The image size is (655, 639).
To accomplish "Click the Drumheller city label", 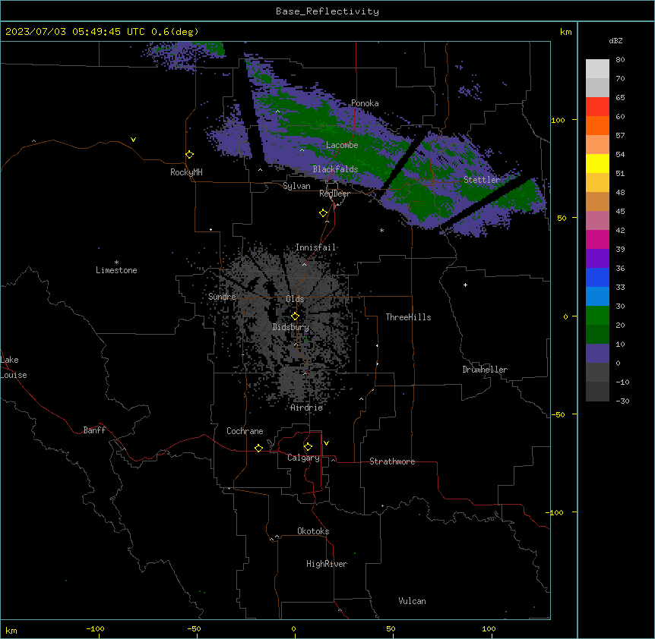I will point(485,370).
